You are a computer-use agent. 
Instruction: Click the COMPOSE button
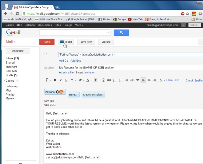pos(18,51)
